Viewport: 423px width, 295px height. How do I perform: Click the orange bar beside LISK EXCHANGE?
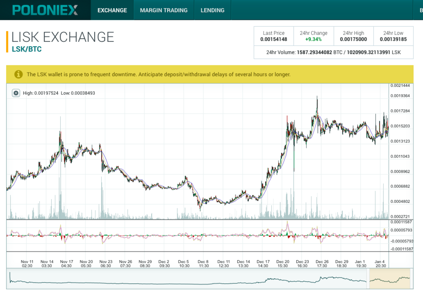pos(7,41)
